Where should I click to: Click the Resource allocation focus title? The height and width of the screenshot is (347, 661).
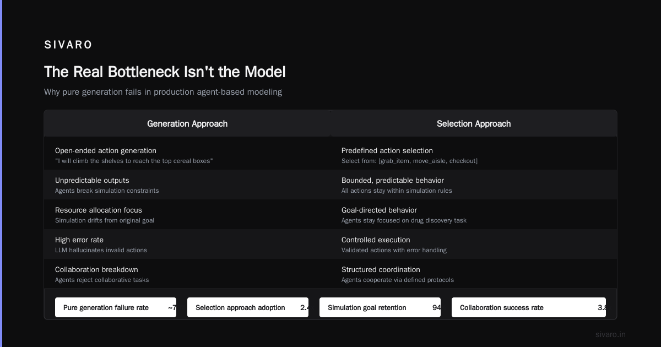tap(99, 210)
